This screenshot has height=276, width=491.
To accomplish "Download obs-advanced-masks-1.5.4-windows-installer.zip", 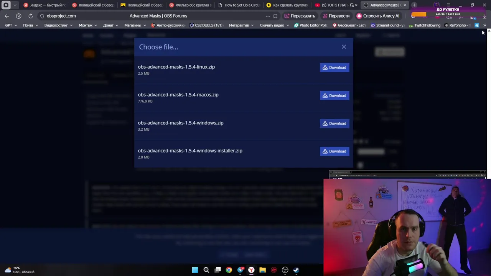I will pyautogui.click(x=334, y=151).
